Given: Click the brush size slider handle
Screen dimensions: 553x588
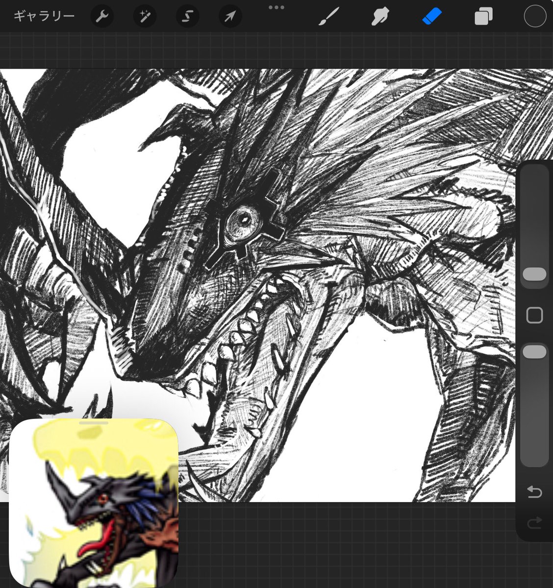Looking at the screenshot, I should 534,274.
